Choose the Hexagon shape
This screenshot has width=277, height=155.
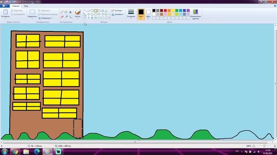pos(96,14)
